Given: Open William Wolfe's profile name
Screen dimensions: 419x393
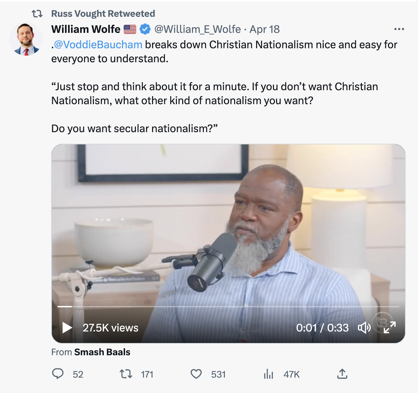Looking at the screenshot, I should [x=86, y=29].
